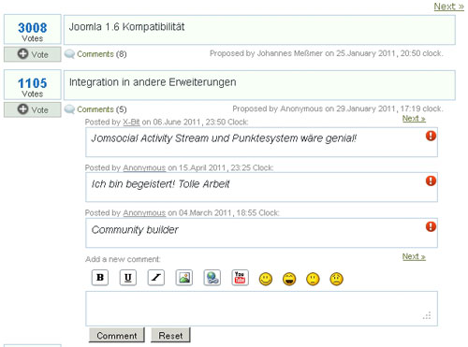Click 'Jomsocial Activity Stream und Punktesystem' comment text
The width and height of the screenshot is (468, 347).
(x=224, y=138)
